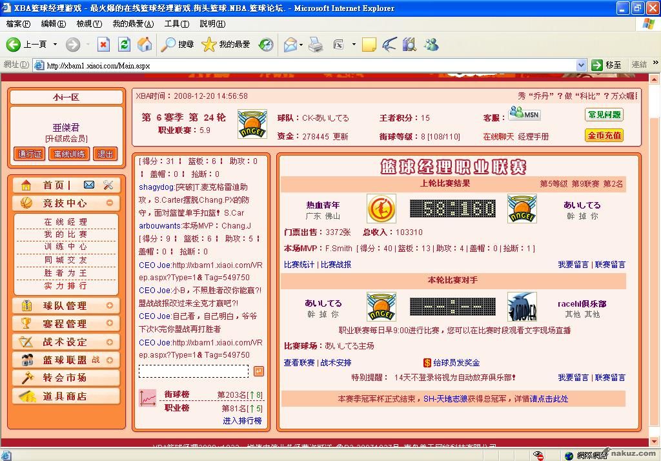
Task: Open the mail envelope icon beside 首页
Action: pos(89,185)
